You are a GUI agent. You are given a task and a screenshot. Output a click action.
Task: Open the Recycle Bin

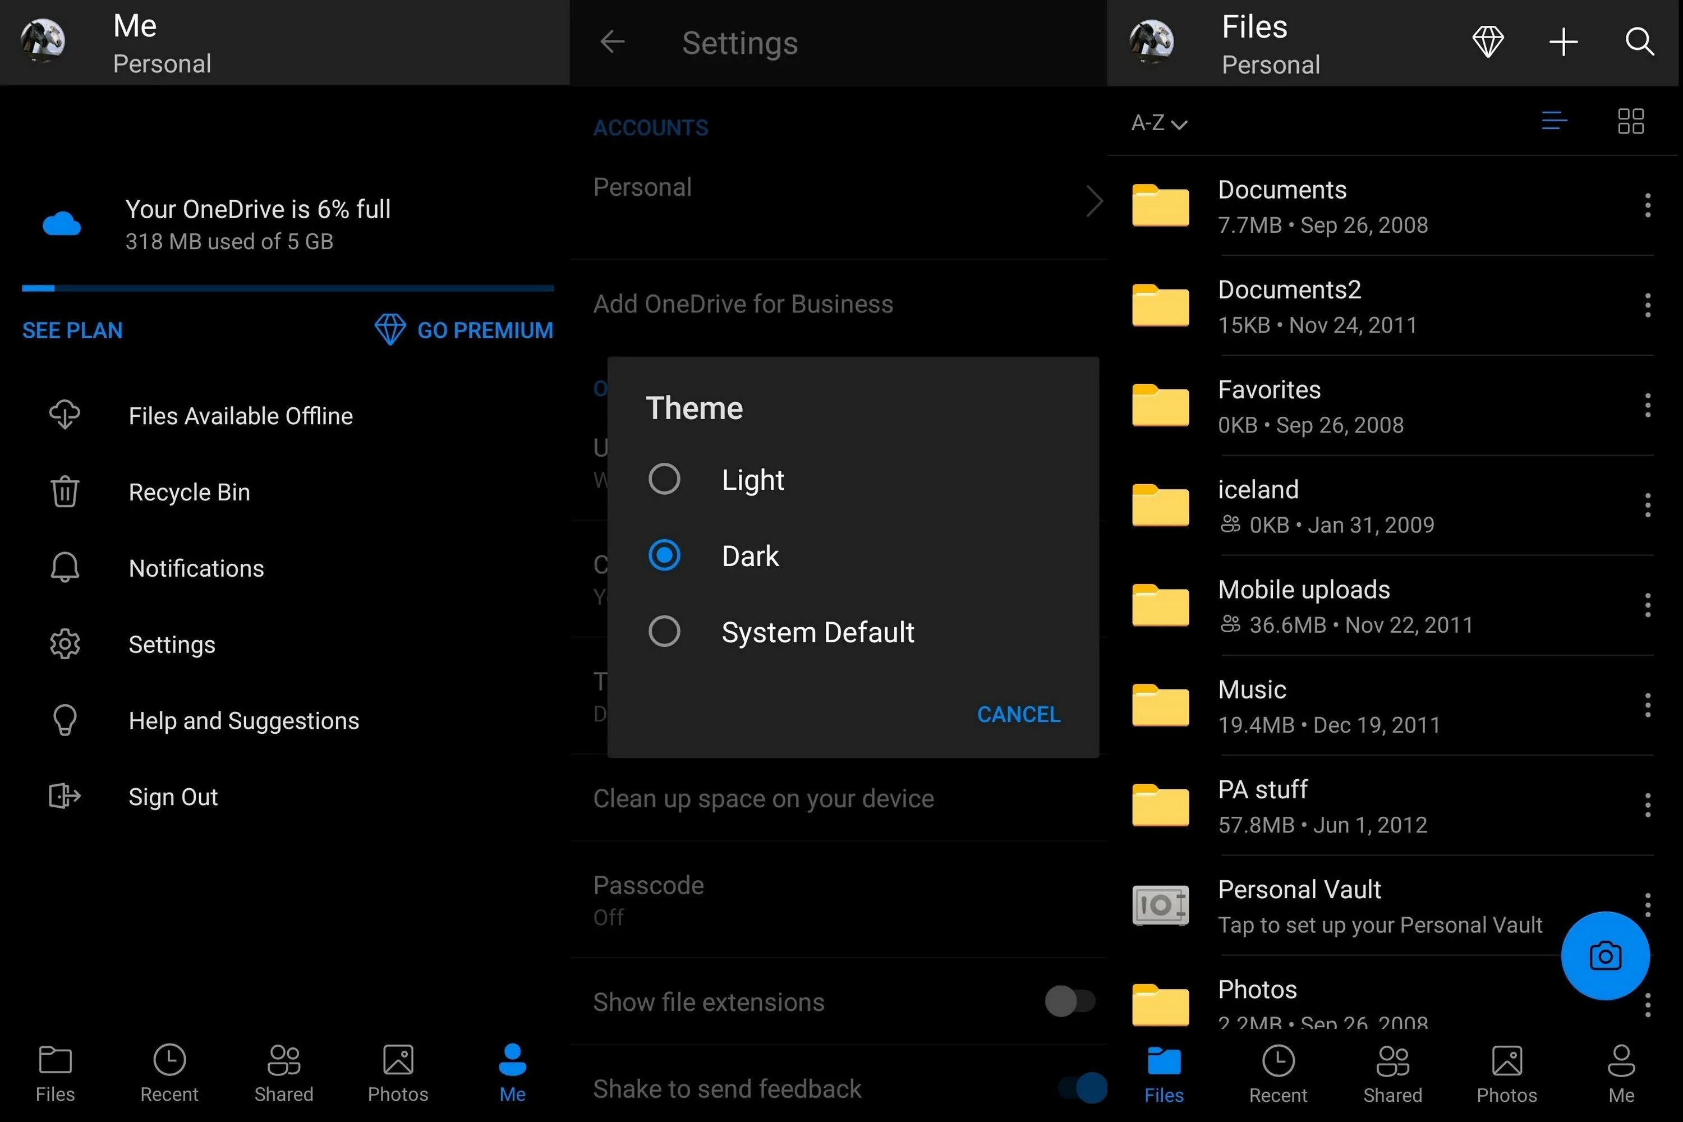pos(189,491)
